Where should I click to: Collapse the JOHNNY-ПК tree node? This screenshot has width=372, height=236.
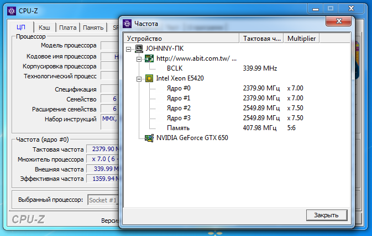(128, 49)
